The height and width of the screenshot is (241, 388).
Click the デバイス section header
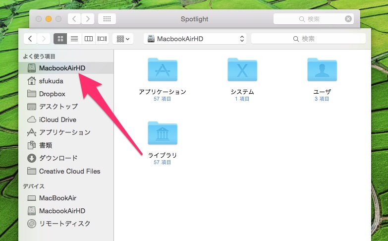(34, 186)
